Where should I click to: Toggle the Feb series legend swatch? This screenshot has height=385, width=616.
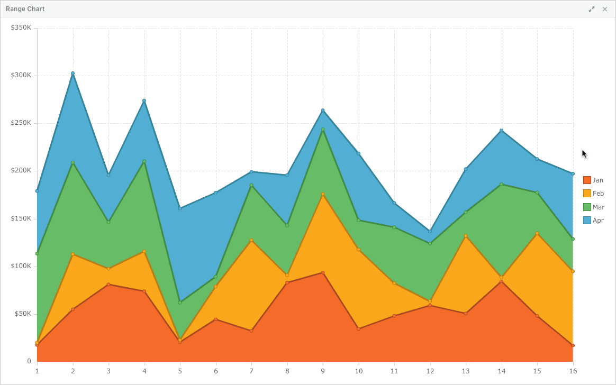(x=587, y=194)
